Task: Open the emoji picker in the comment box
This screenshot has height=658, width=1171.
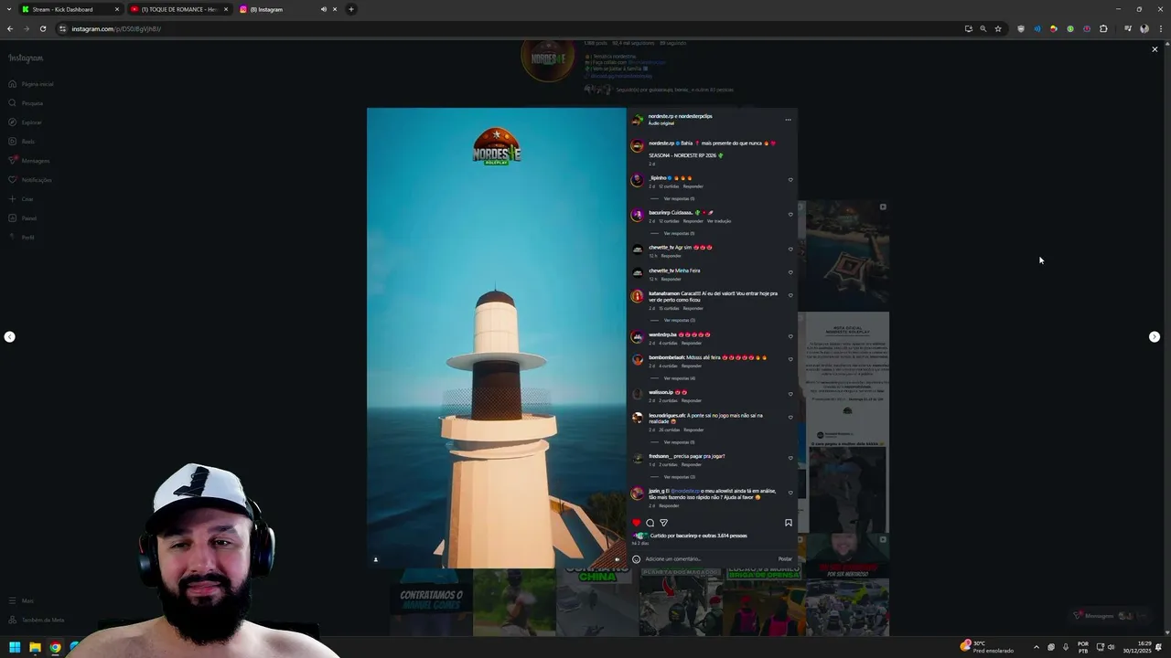Action: tap(637, 558)
